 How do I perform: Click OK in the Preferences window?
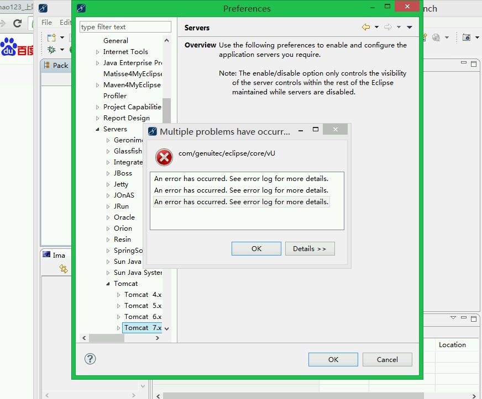(x=333, y=359)
